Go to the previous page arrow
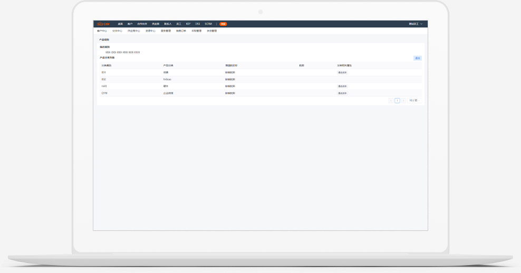Image resolution: width=521 pixels, height=273 pixels. point(391,100)
